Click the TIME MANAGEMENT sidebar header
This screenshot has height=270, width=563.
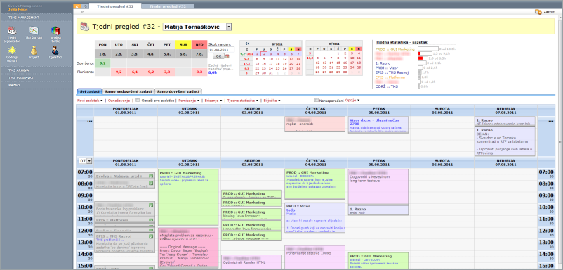[x=36, y=18]
